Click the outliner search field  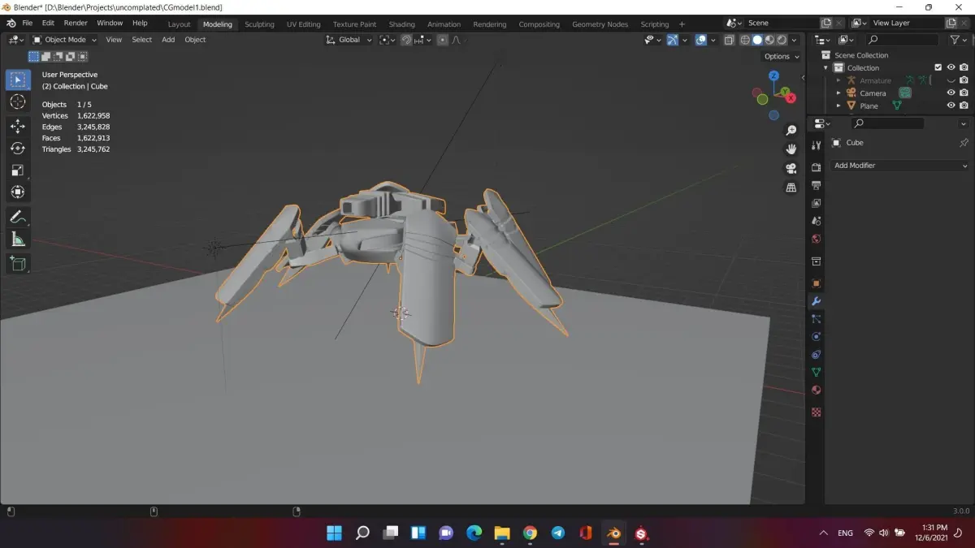(903, 39)
